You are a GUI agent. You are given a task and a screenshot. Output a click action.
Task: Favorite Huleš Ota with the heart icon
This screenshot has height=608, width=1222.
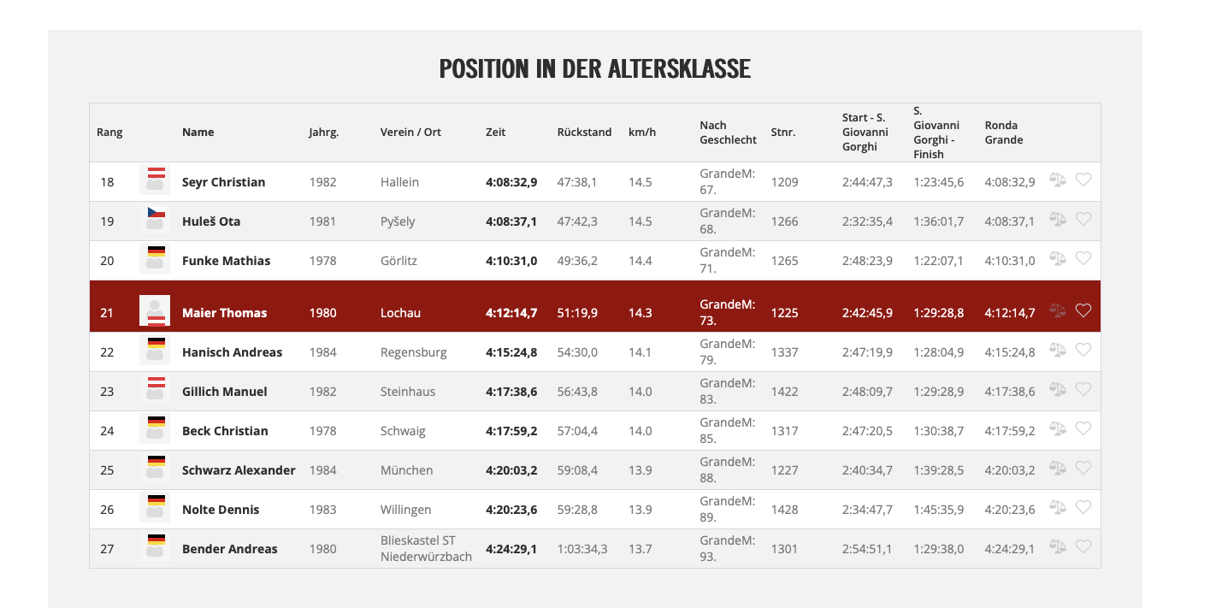pos(1083,219)
